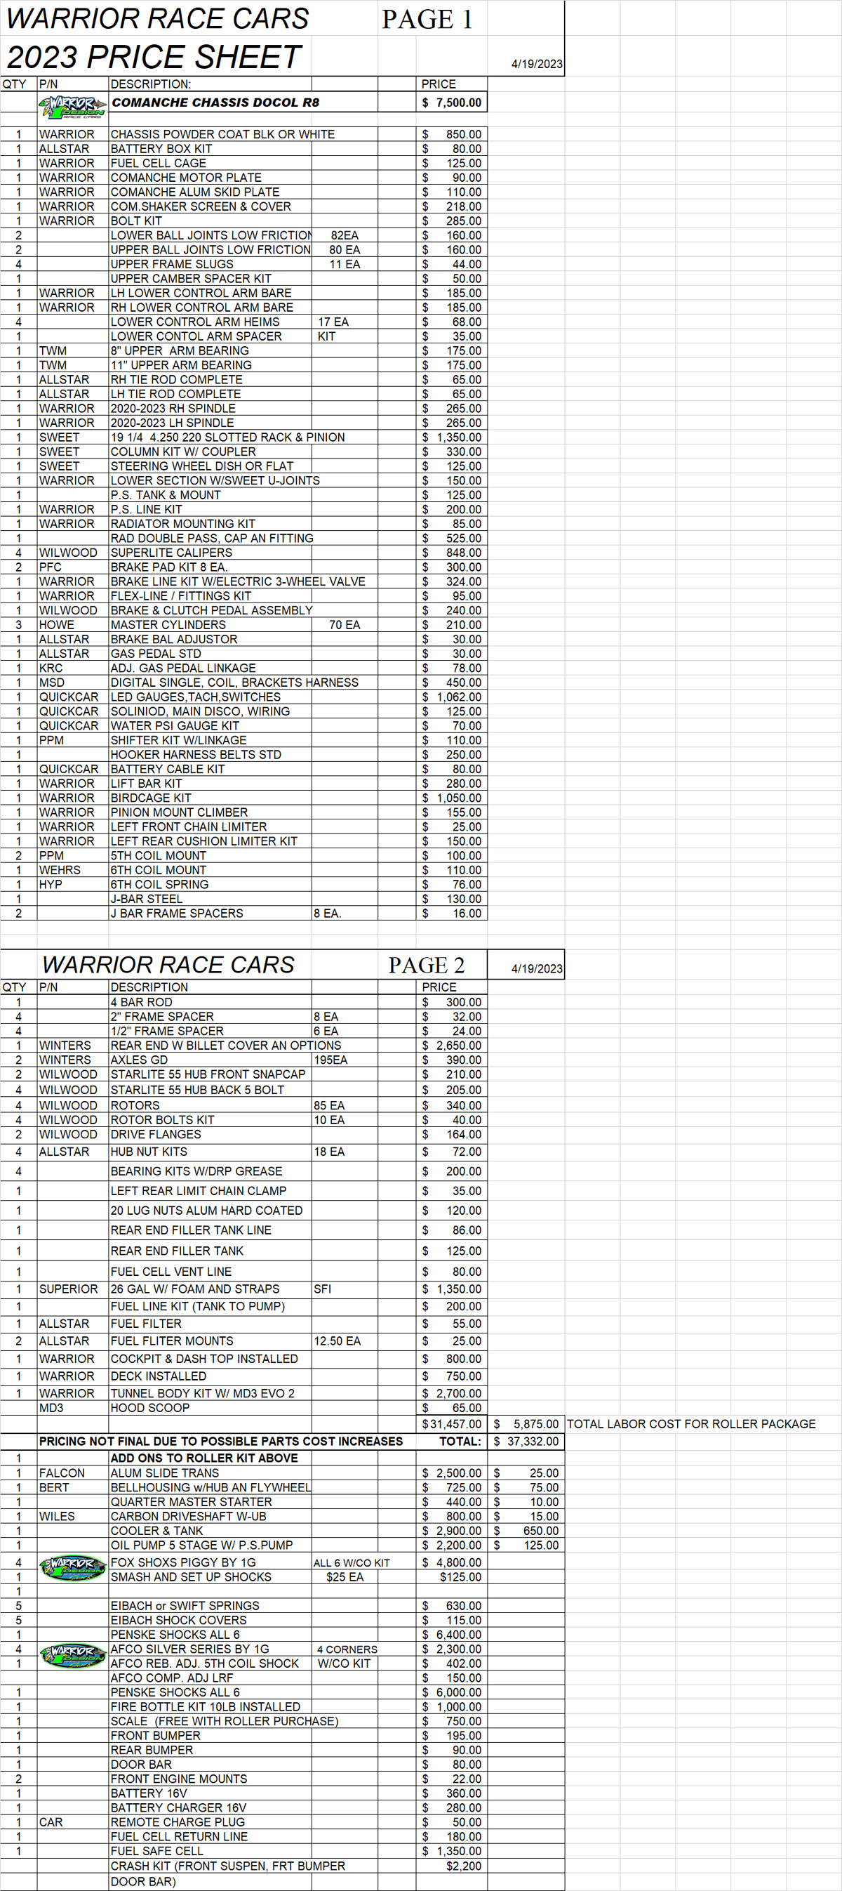Select the REMOTE CHARGE PLUG cell
Viewport: 842px width, 1891px height.
coord(178,1822)
